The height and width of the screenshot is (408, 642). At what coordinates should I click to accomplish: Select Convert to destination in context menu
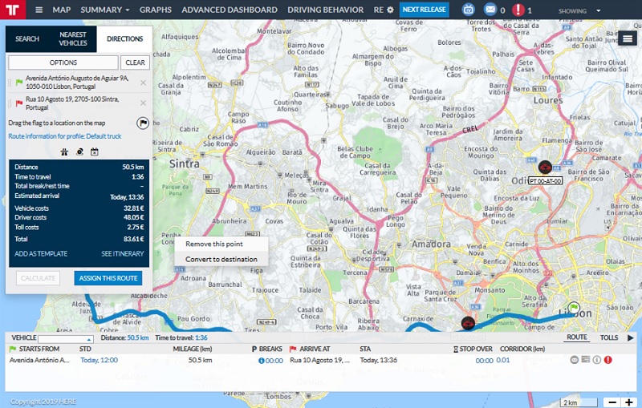click(221, 259)
